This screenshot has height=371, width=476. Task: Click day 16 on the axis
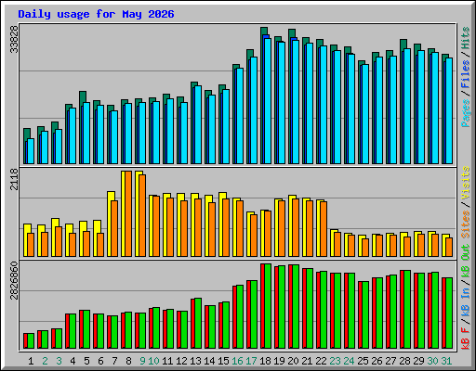(x=237, y=361)
